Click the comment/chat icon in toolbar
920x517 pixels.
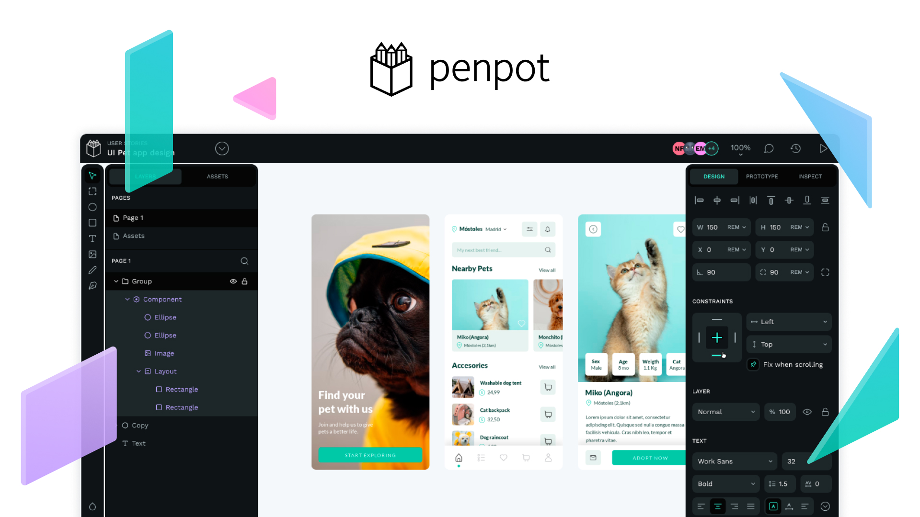coord(770,148)
